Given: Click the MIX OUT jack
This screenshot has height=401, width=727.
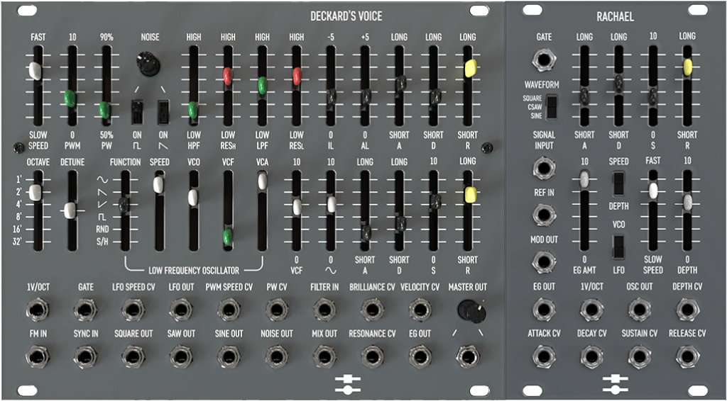Looking at the screenshot, I should 324,356.
